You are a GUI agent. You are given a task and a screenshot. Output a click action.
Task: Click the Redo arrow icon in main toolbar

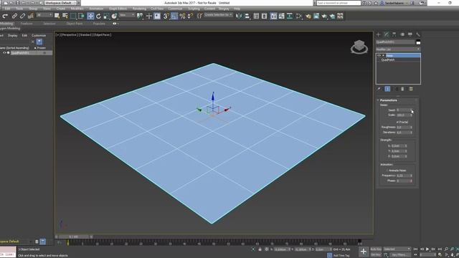coord(5,16)
